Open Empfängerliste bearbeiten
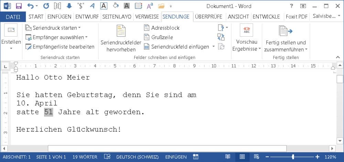The image size is (344, 162). pos(60,47)
